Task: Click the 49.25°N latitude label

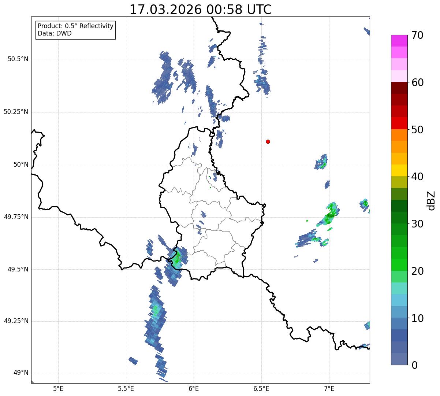Action: point(16,321)
